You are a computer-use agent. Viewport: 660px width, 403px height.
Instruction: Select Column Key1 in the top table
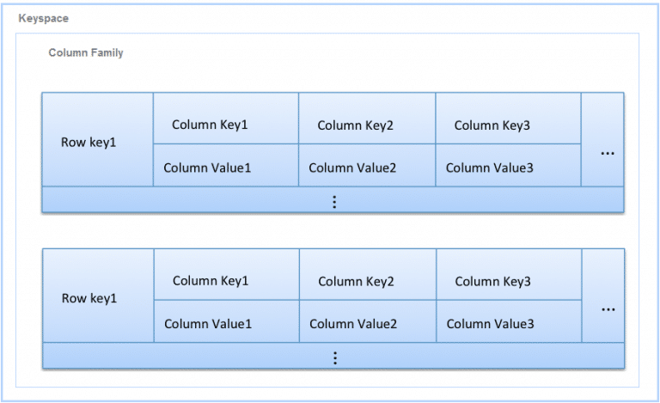pyautogui.click(x=210, y=125)
